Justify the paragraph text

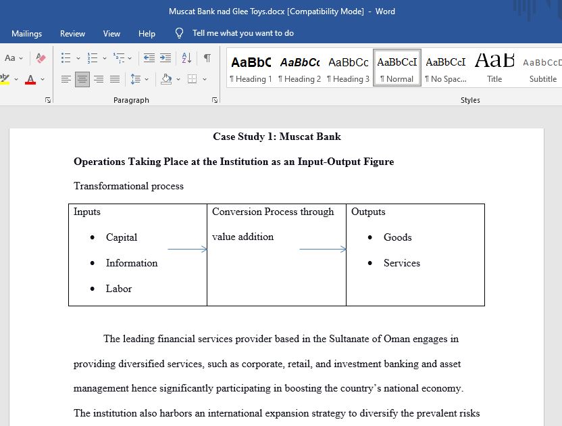[x=115, y=79]
